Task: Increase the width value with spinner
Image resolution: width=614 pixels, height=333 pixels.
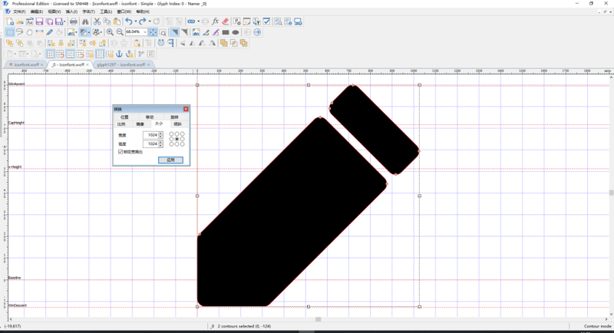Action: (x=160, y=134)
